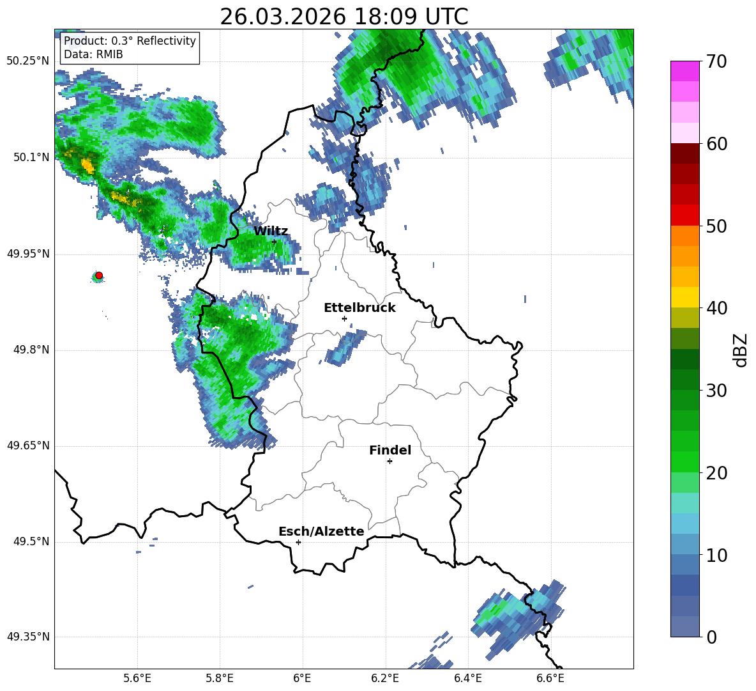Click the 49.8°N latitude label
The image size is (756, 691).
[31, 350]
